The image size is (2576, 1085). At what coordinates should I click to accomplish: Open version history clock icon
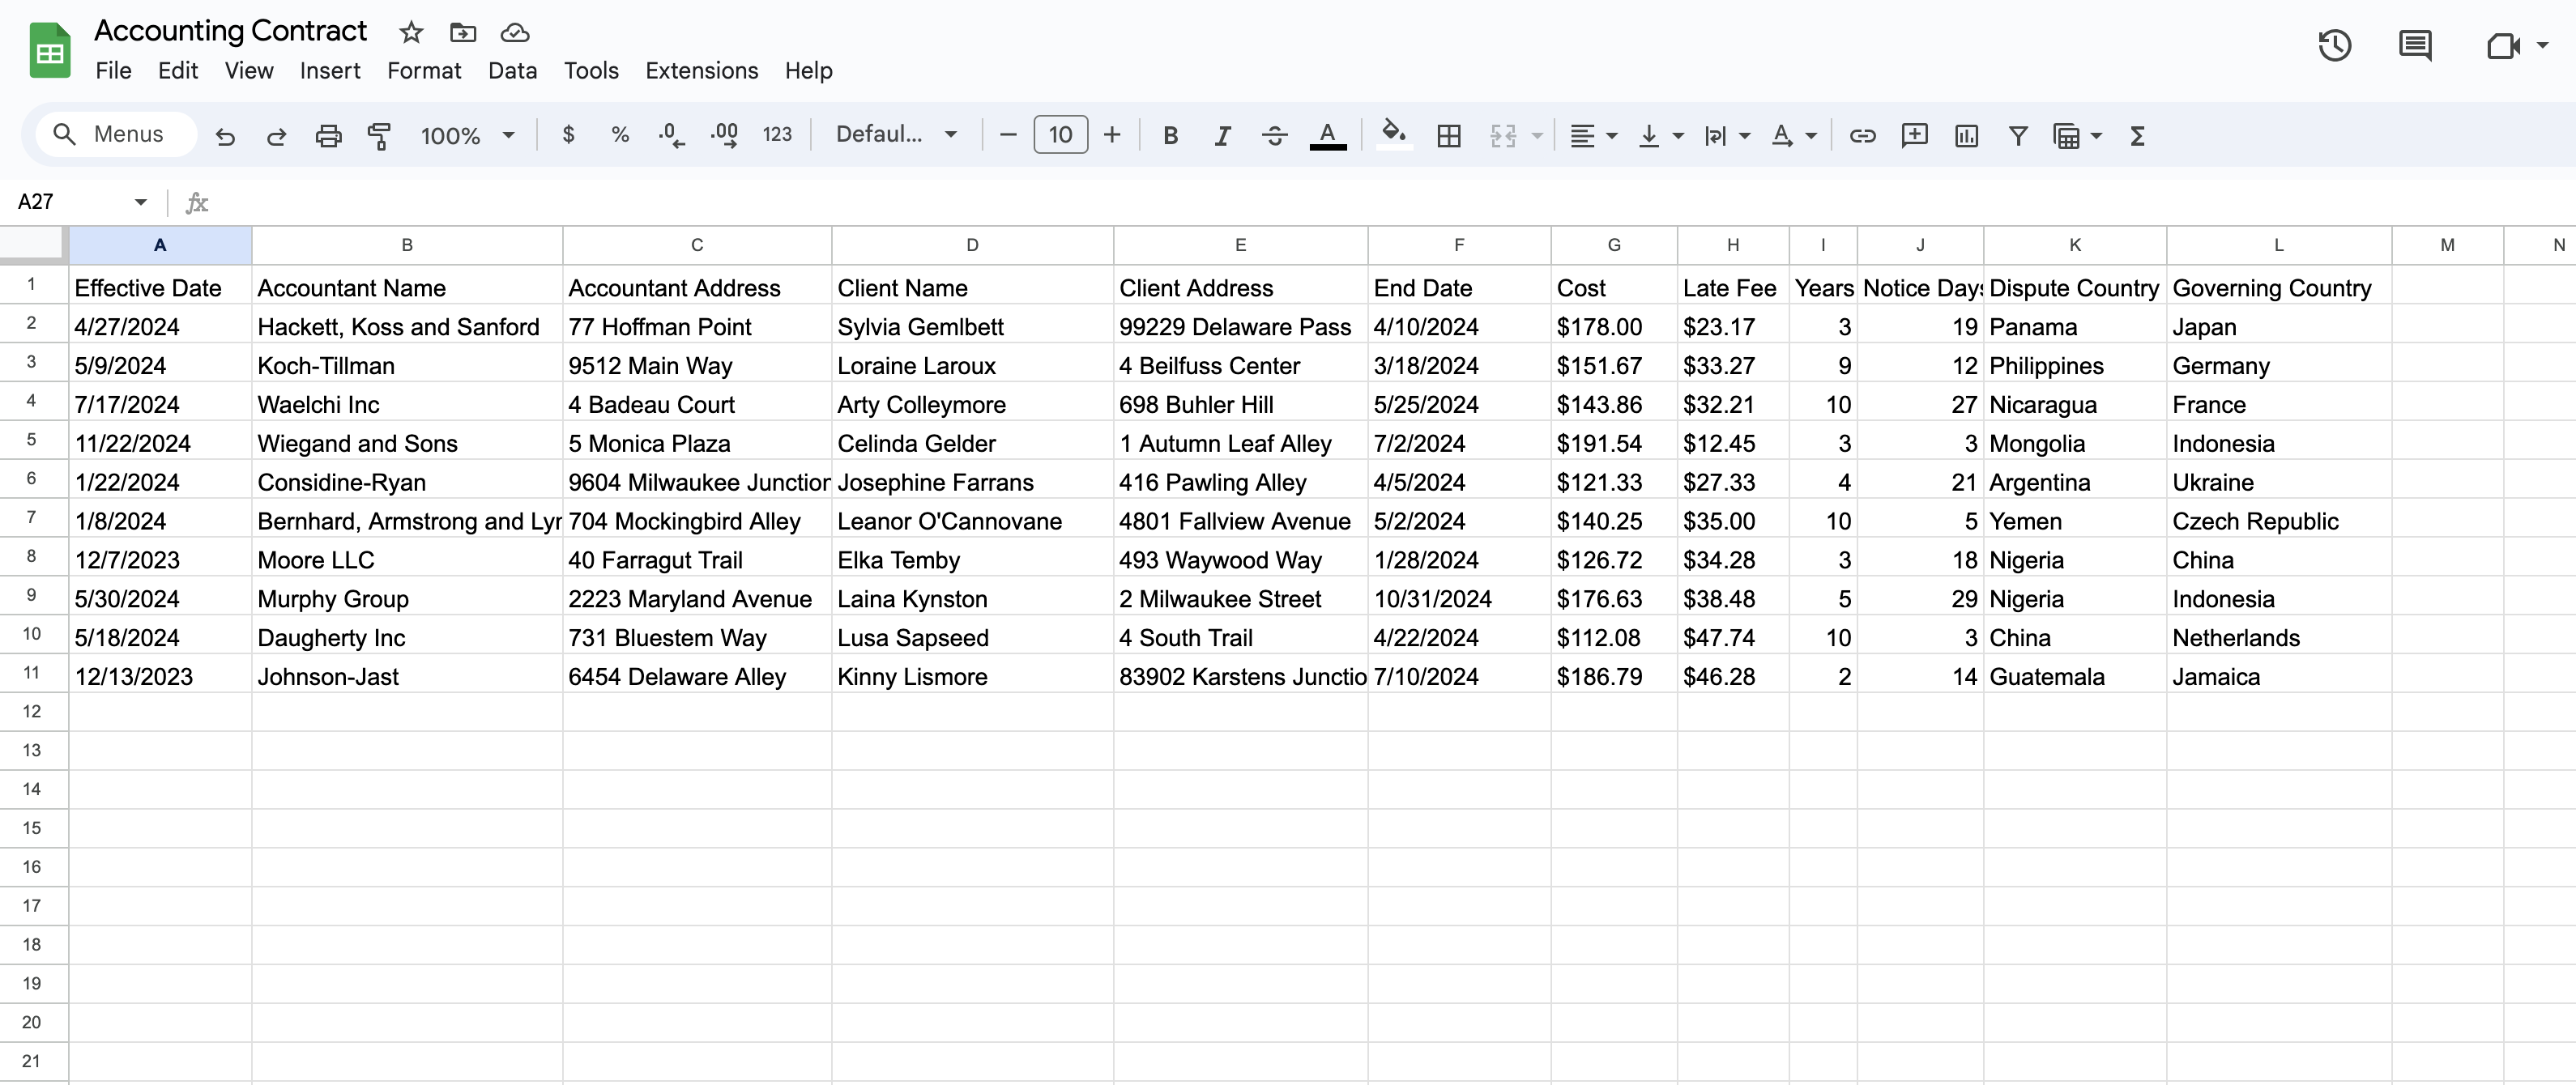pos(2334,45)
